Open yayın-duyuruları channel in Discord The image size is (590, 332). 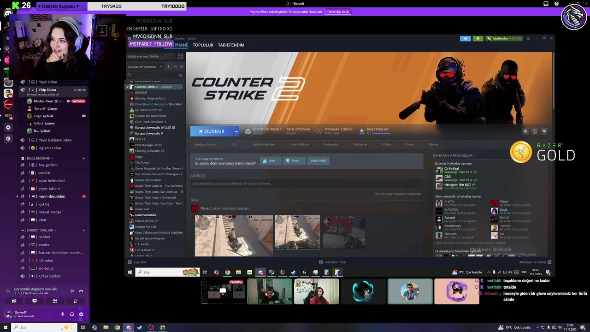52,196
